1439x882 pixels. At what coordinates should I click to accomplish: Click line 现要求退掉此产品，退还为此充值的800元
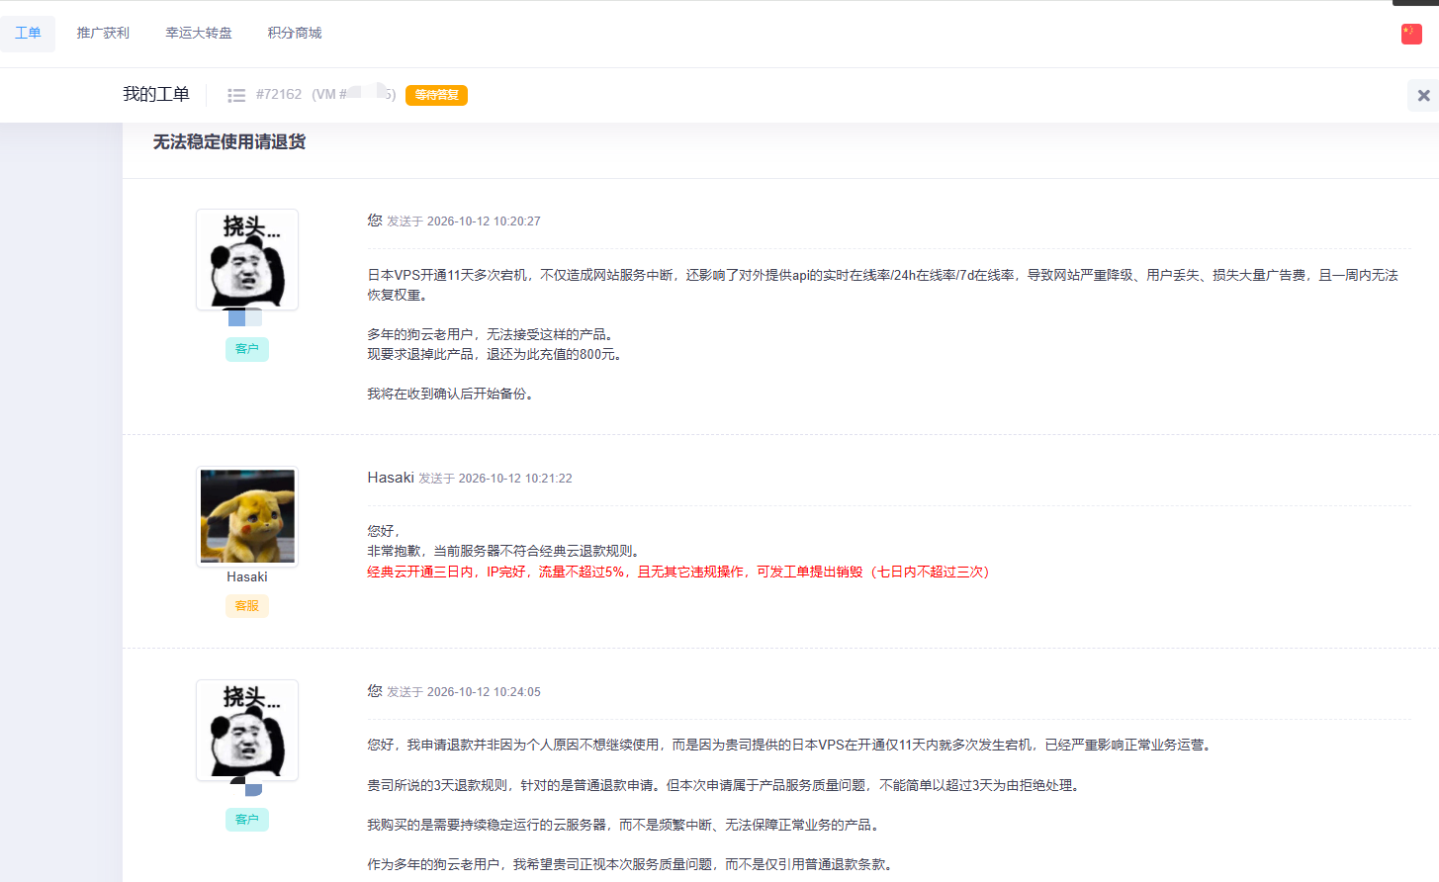pyautogui.click(x=496, y=354)
